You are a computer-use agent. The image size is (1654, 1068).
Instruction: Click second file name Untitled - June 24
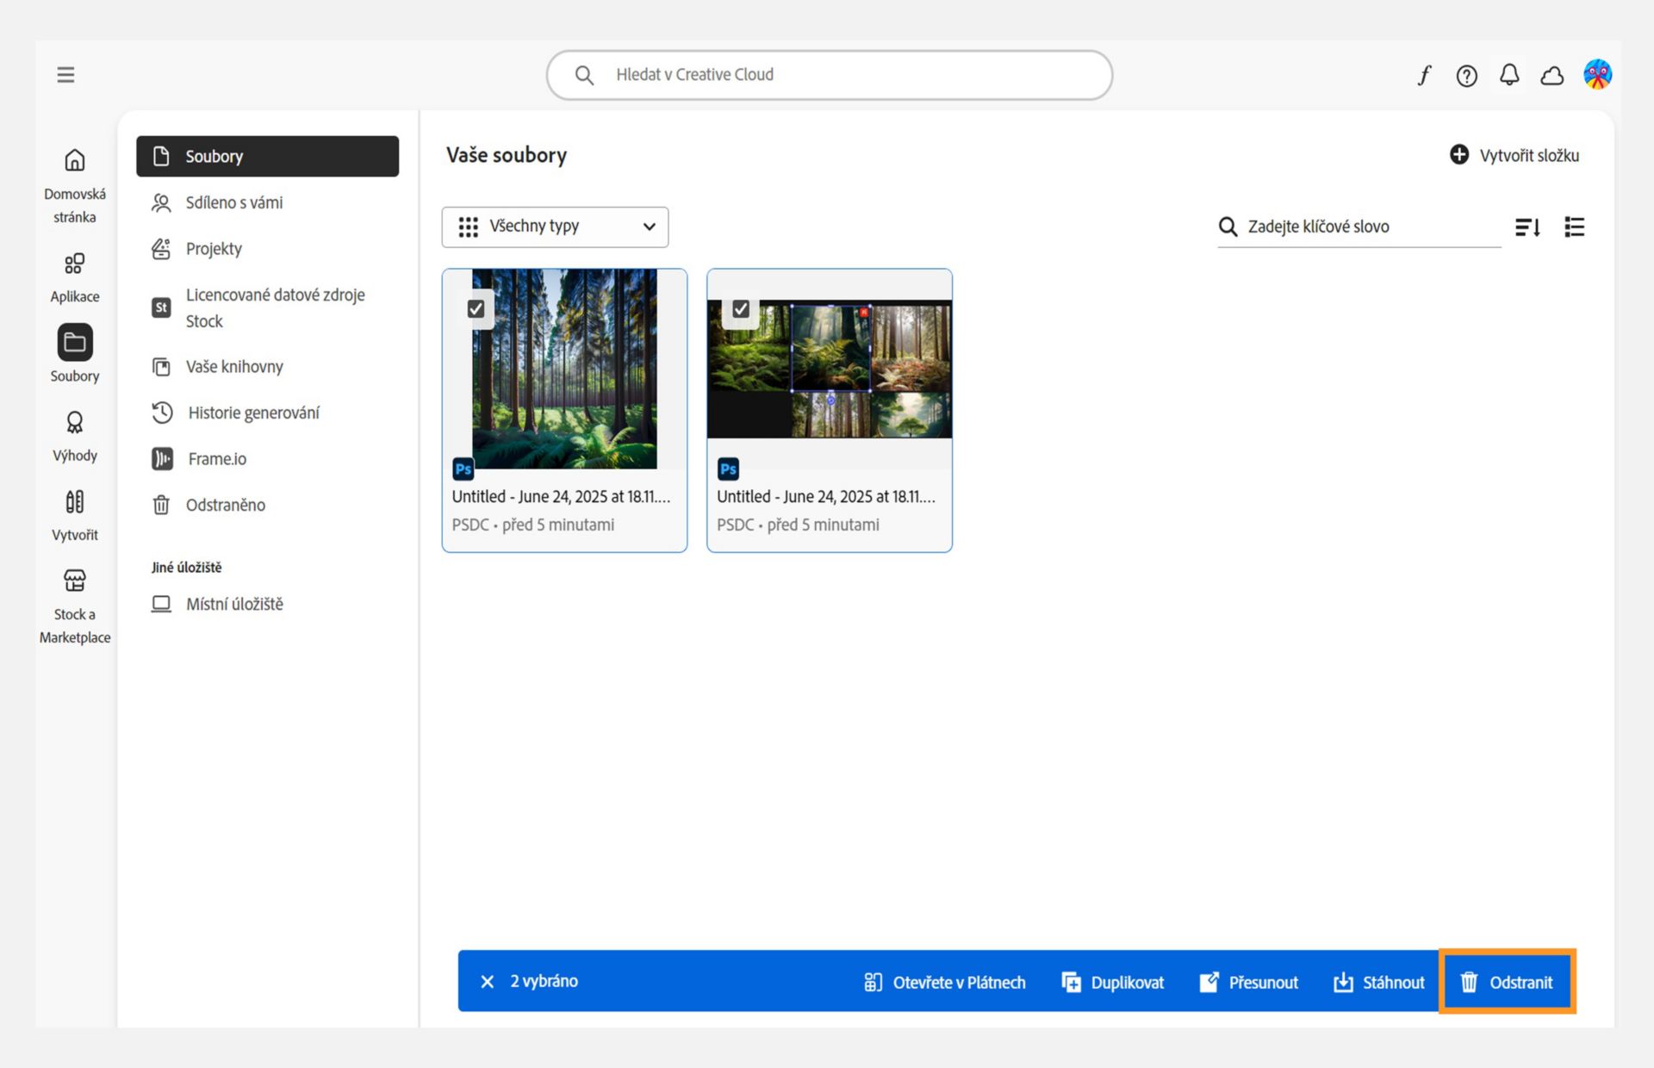click(826, 497)
